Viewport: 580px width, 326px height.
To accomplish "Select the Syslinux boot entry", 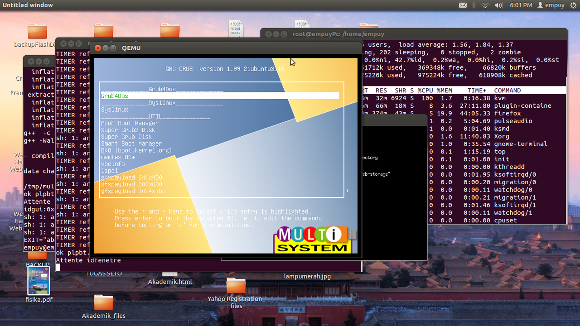I will pyautogui.click(x=114, y=110).
